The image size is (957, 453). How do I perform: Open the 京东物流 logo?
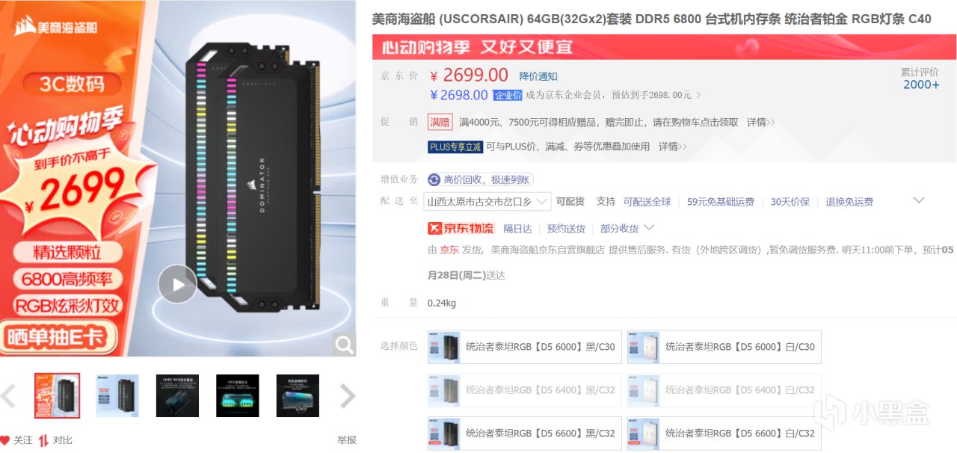tap(461, 228)
